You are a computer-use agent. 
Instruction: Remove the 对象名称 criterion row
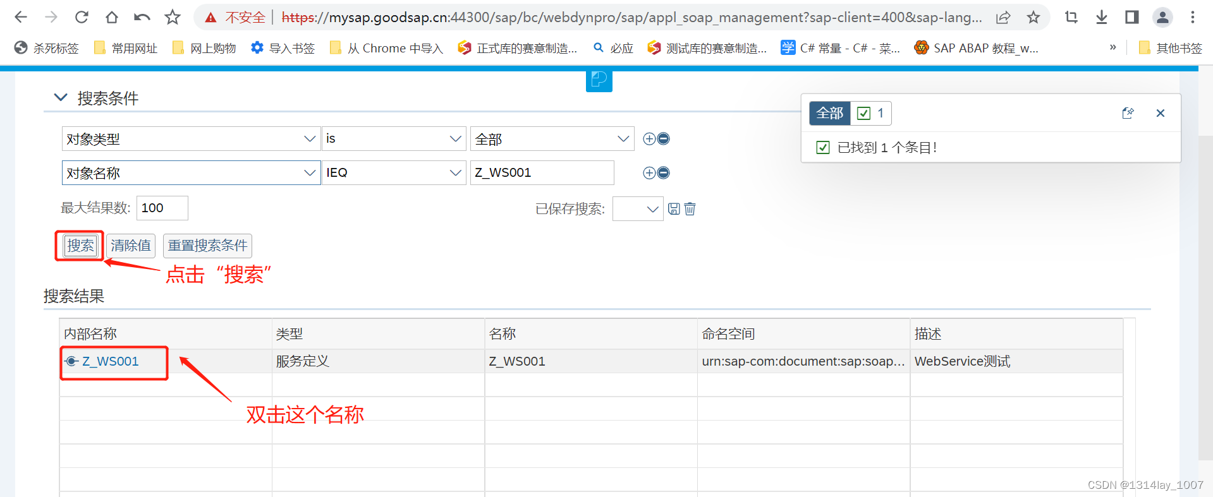coord(664,173)
